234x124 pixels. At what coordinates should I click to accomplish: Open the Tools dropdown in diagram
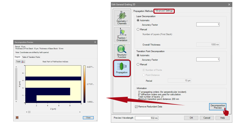click(20, 62)
